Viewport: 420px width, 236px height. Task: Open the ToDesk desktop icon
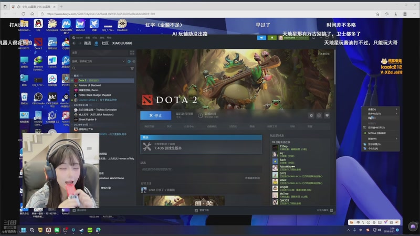[52, 62]
